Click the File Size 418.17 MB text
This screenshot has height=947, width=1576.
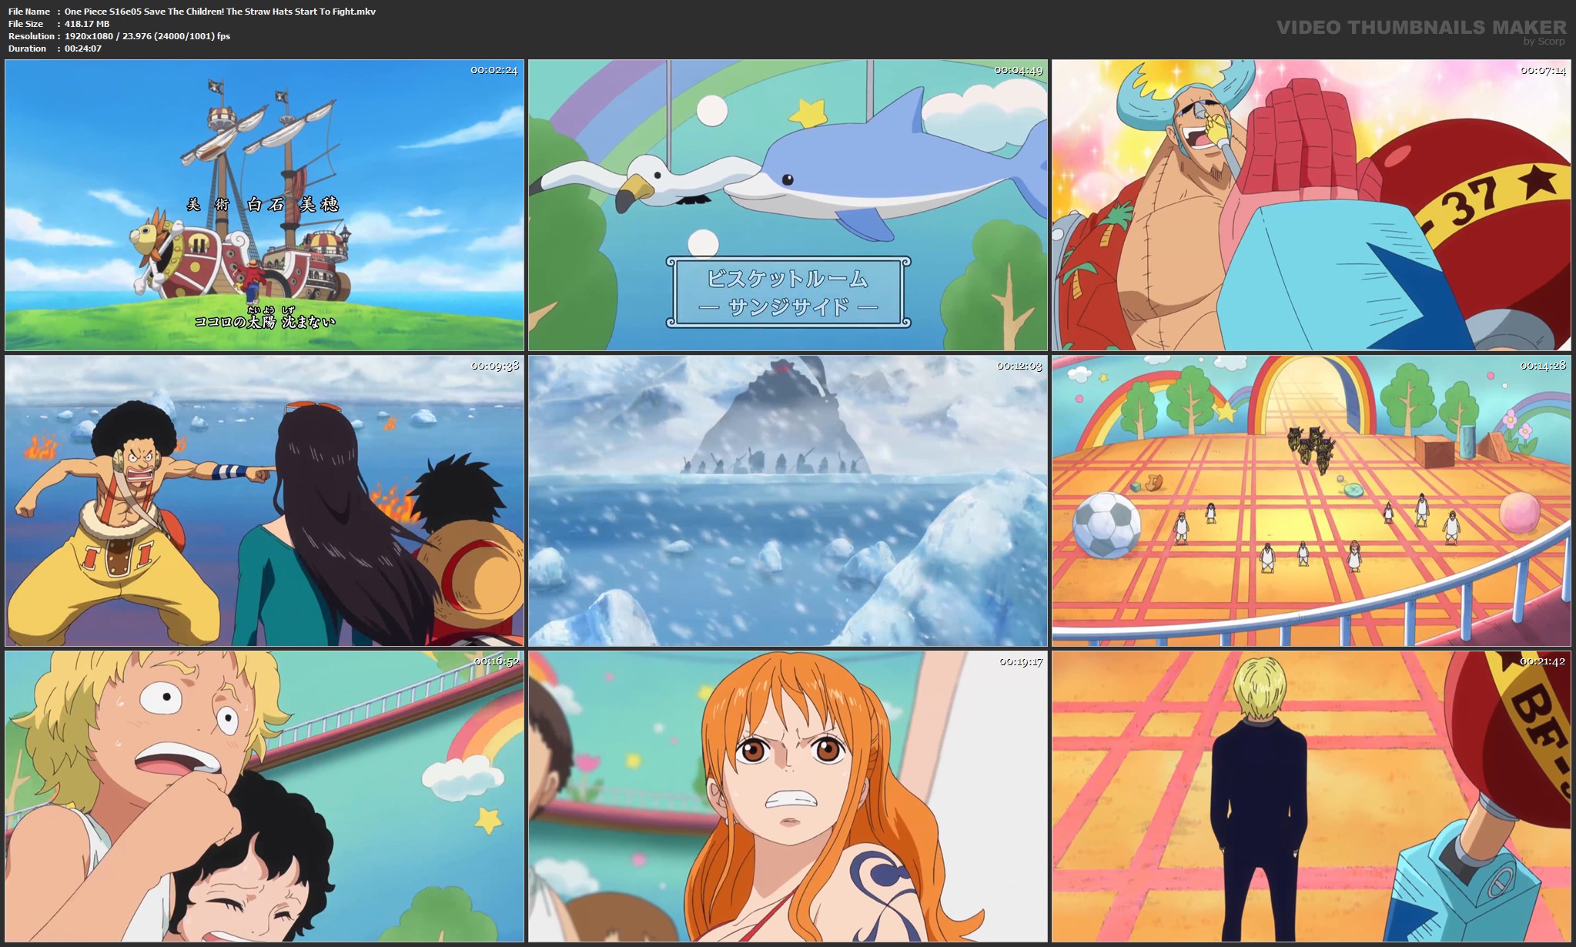click(87, 24)
